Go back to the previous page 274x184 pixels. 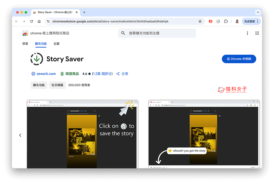(17, 21)
